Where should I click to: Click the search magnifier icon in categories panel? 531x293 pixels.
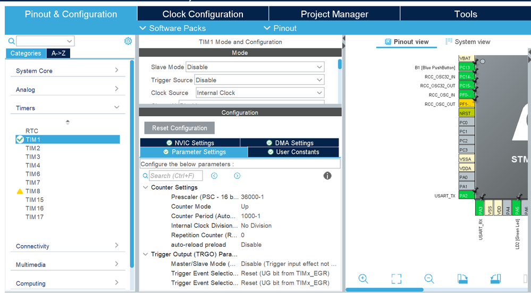(12, 41)
